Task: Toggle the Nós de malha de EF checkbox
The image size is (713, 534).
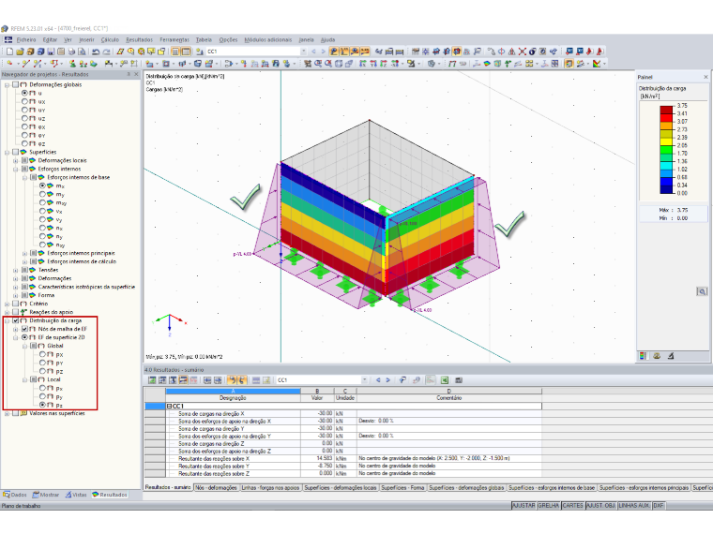Action: pos(25,329)
